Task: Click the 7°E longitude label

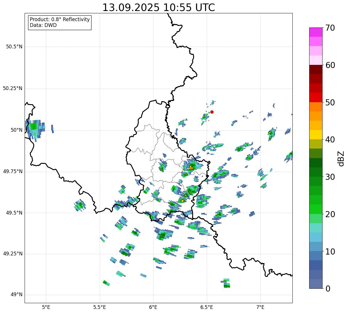Action: click(260, 307)
